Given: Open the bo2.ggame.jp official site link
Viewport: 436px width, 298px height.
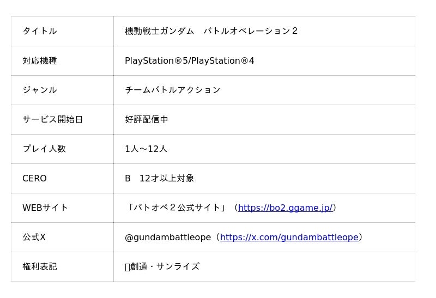Looking at the screenshot, I should (285, 208).
